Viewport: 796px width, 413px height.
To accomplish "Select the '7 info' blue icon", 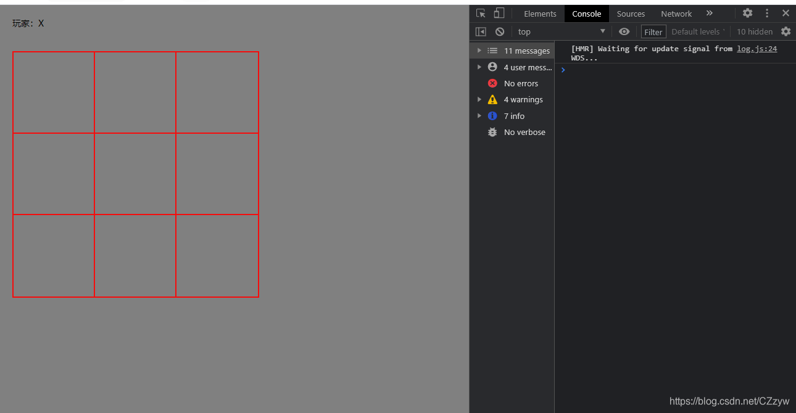I will 492,116.
